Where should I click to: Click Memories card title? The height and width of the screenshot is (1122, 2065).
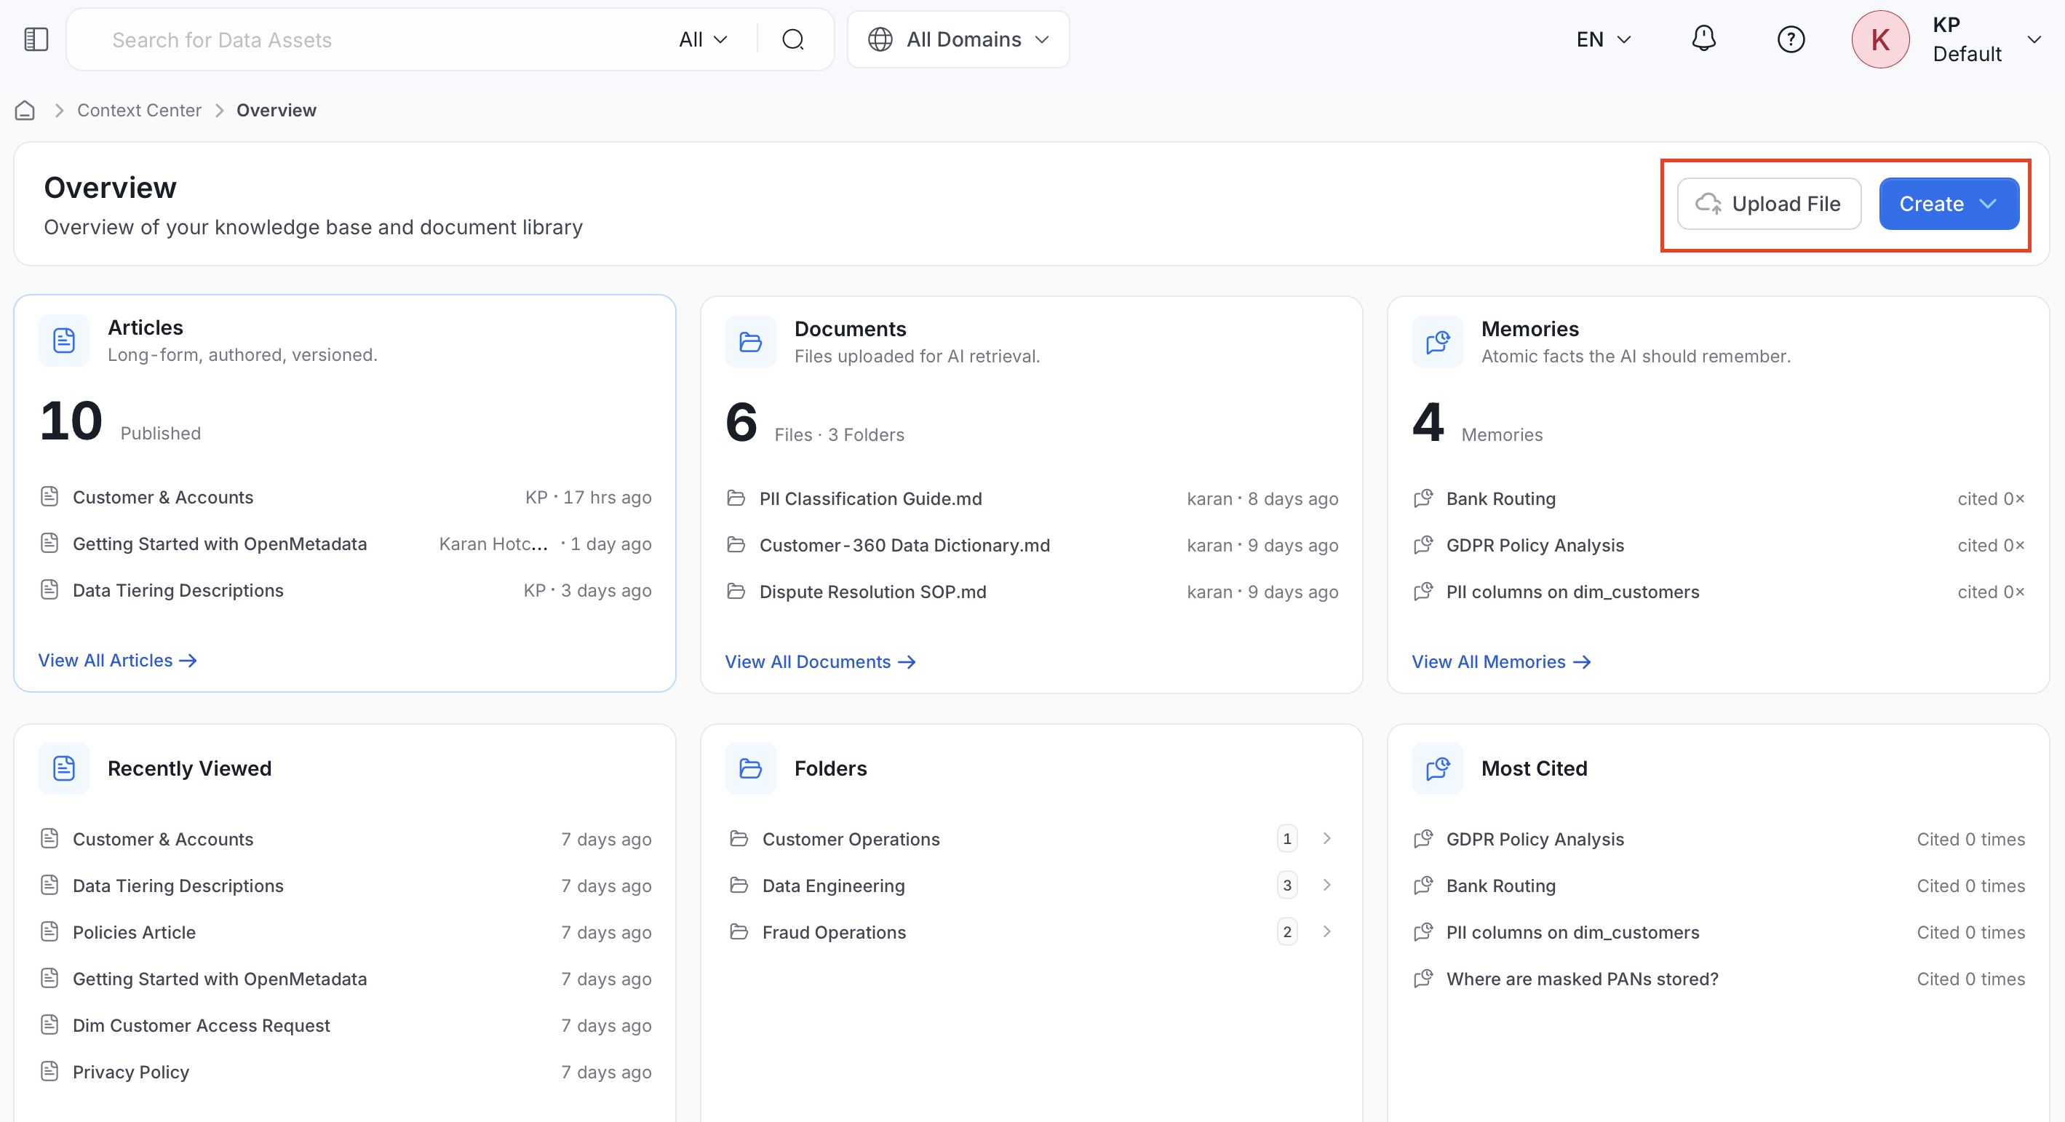click(x=1529, y=329)
